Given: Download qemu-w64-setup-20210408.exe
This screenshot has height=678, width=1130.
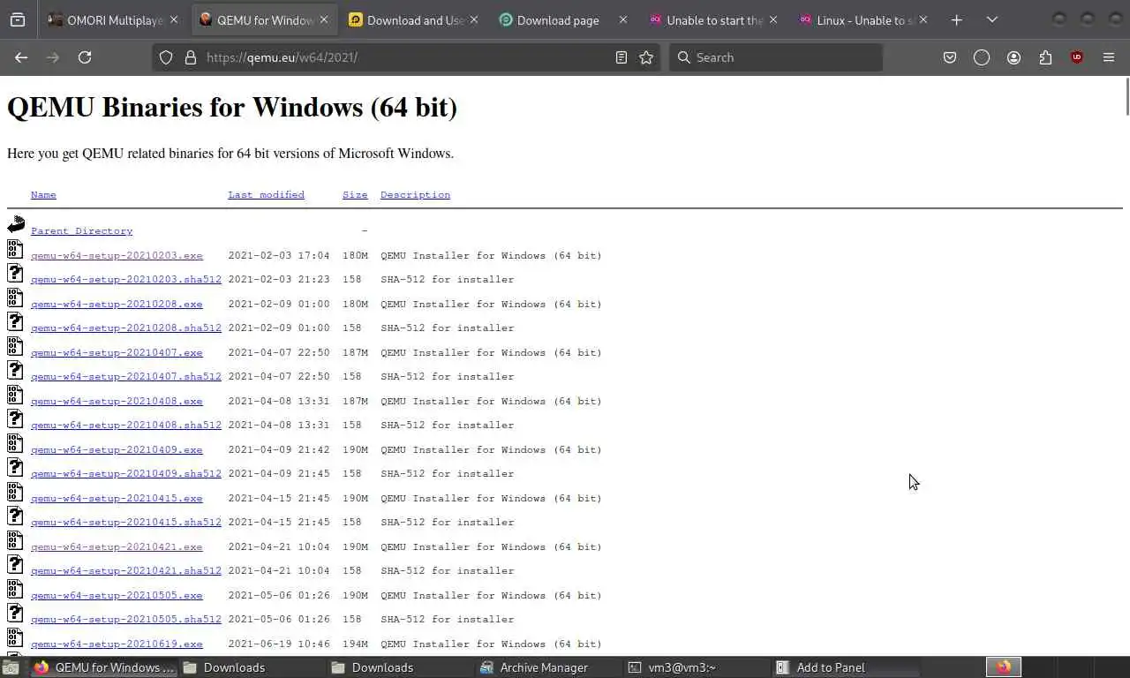Looking at the screenshot, I should pos(117,402).
